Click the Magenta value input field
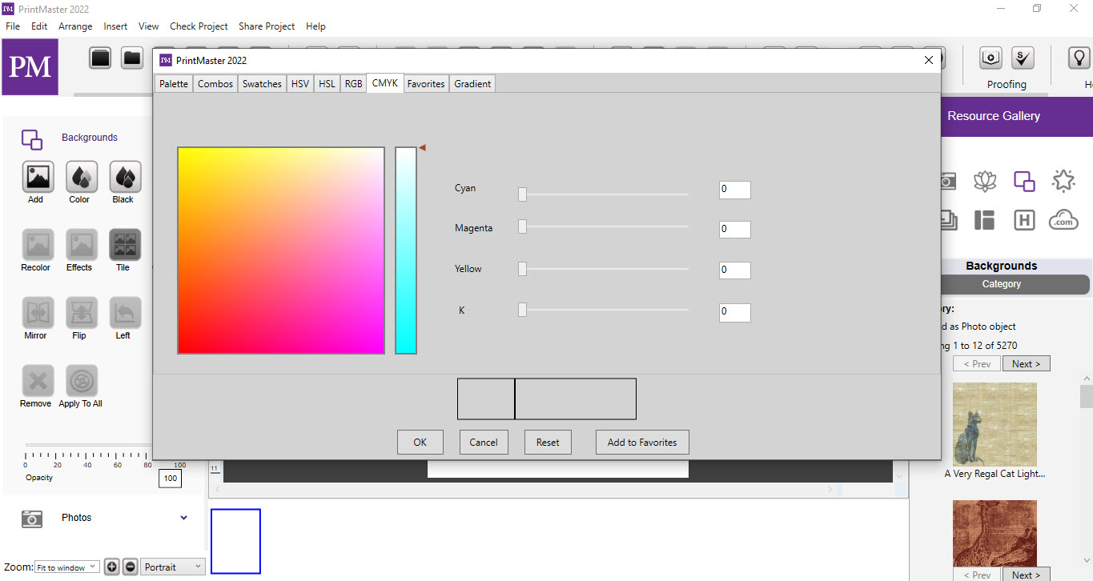The height and width of the screenshot is (581, 1093). [x=735, y=230]
